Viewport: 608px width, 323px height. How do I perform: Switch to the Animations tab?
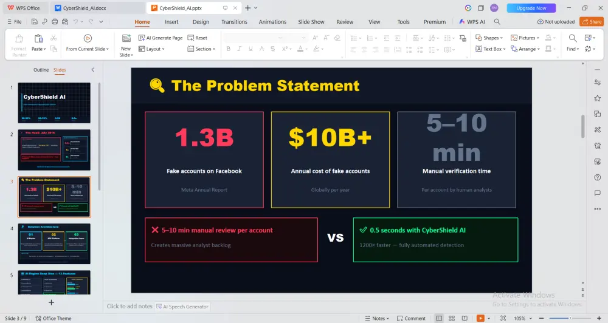point(272,22)
